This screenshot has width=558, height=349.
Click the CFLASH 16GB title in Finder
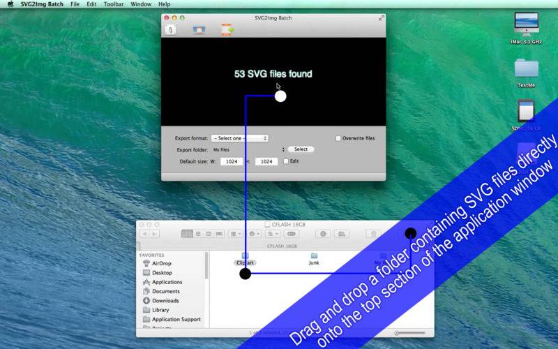[x=285, y=225]
